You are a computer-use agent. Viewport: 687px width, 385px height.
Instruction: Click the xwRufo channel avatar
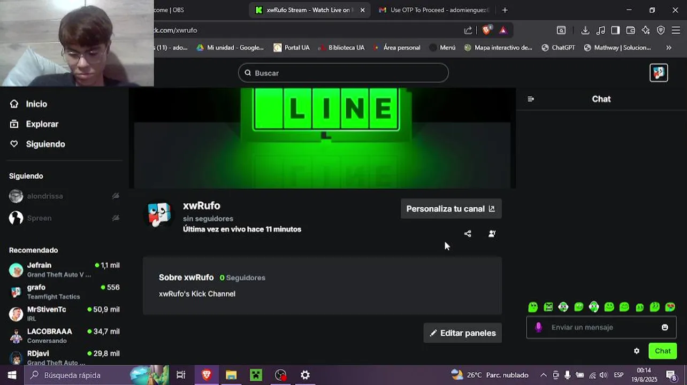pos(159,215)
